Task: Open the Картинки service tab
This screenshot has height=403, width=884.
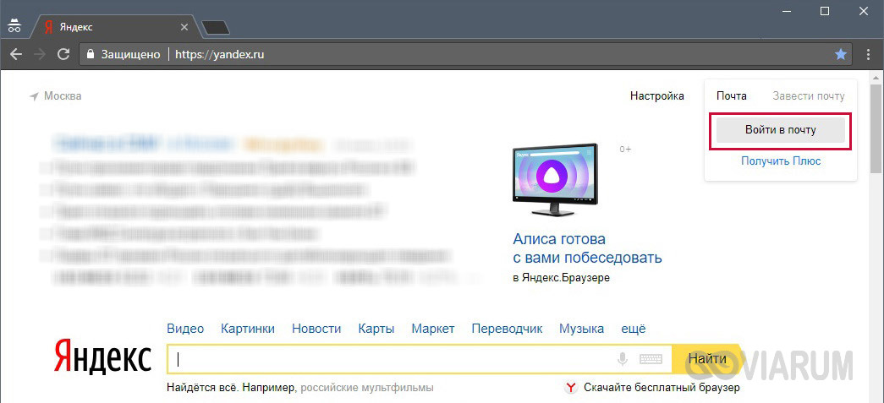Action: point(248,329)
